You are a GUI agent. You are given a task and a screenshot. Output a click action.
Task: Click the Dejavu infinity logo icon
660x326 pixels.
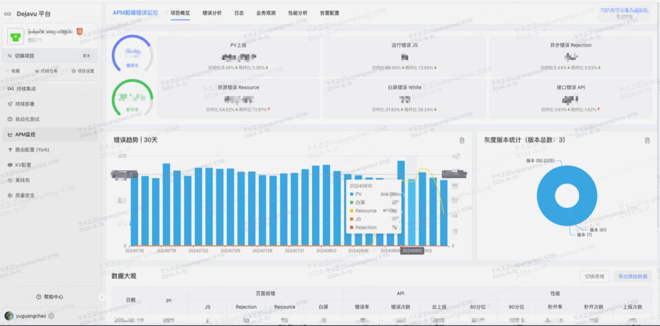[x=7, y=14]
